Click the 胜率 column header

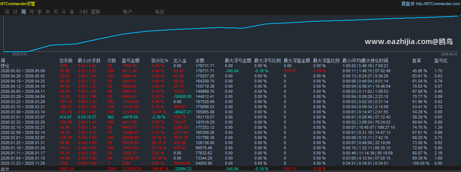pos(417,61)
